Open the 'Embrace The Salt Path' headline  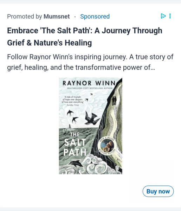(85, 37)
